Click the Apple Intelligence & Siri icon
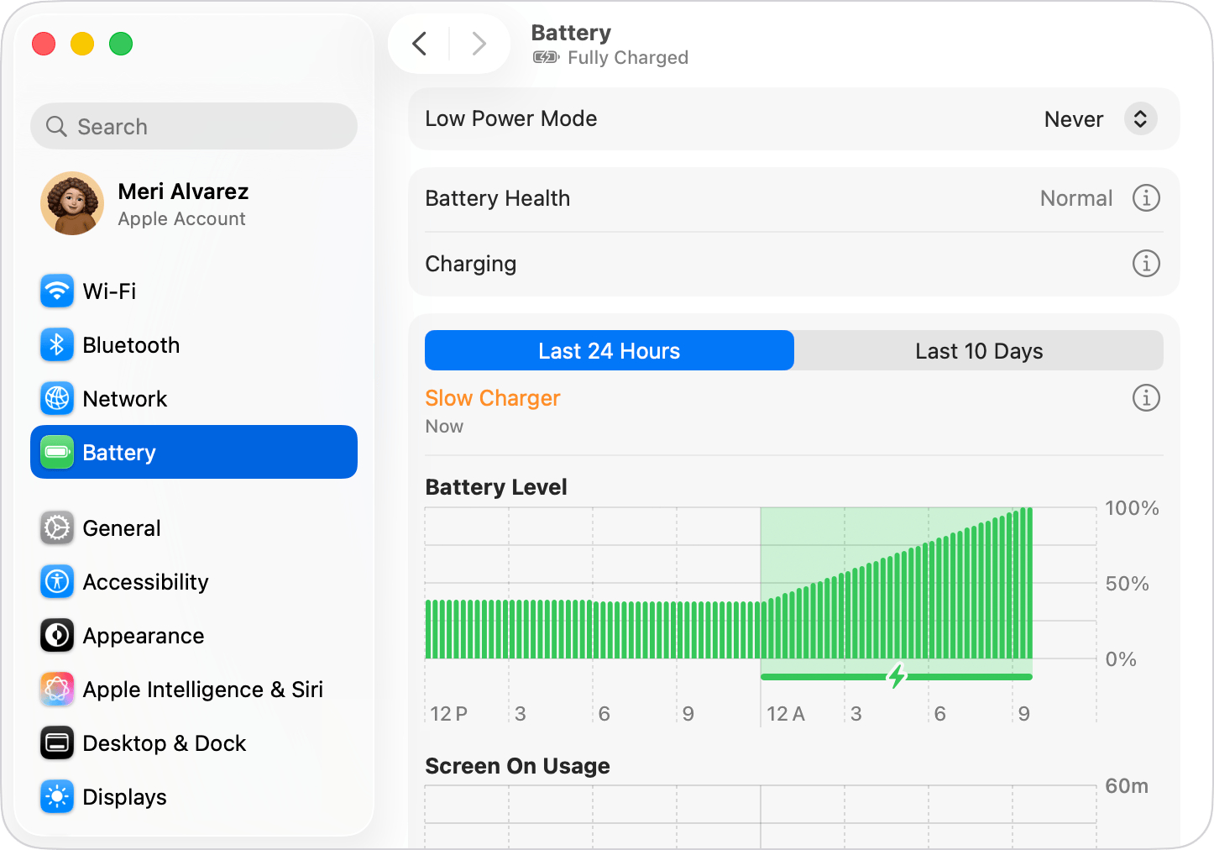 pyautogui.click(x=56, y=689)
